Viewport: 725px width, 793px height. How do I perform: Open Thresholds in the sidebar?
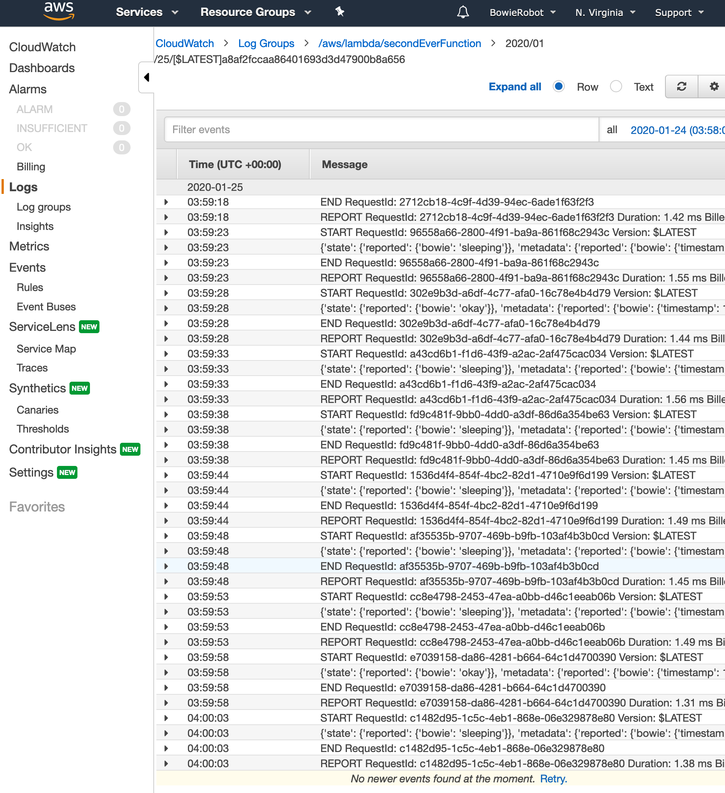43,429
